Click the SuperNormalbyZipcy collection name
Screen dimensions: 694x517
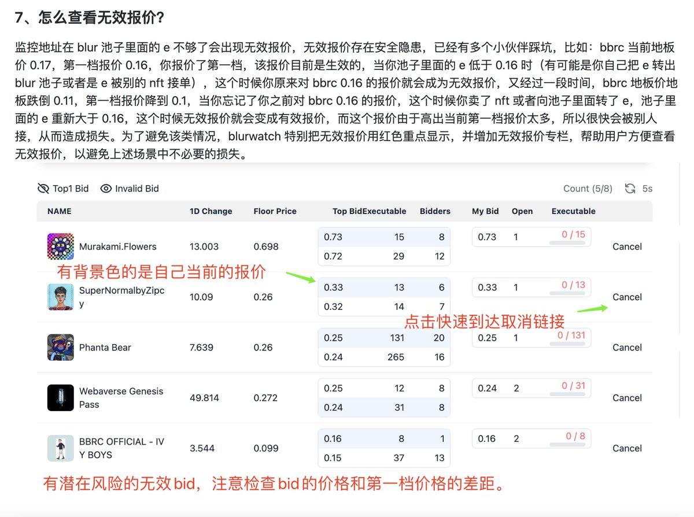[122, 297]
